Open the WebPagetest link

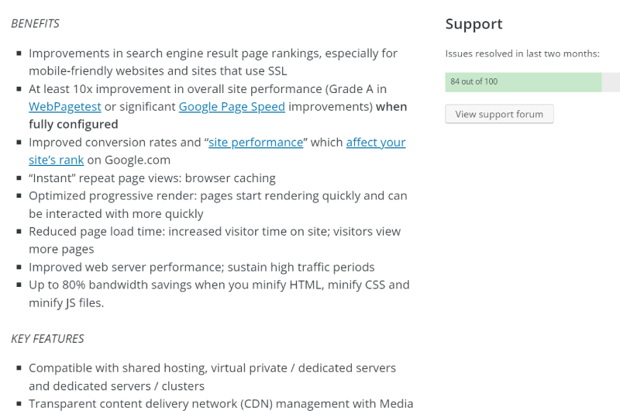tap(65, 107)
